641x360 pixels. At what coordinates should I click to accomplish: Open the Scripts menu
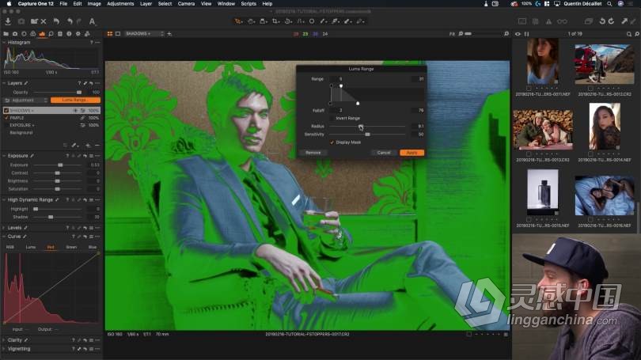pyautogui.click(x=248, y=4)
